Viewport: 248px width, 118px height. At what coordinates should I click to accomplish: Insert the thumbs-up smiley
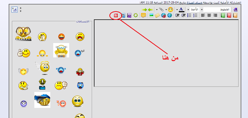[x=24, y=53]
